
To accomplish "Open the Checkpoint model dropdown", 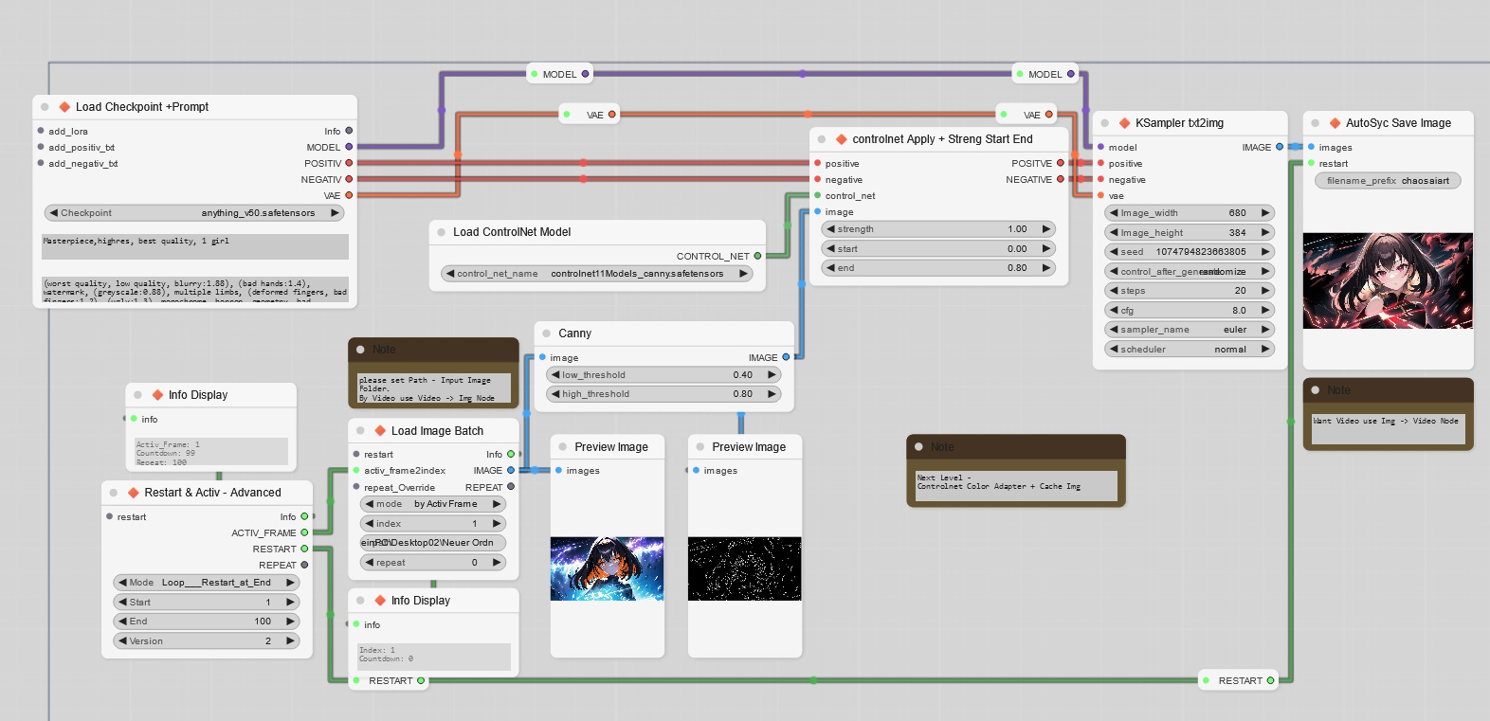I will (194, 213).
